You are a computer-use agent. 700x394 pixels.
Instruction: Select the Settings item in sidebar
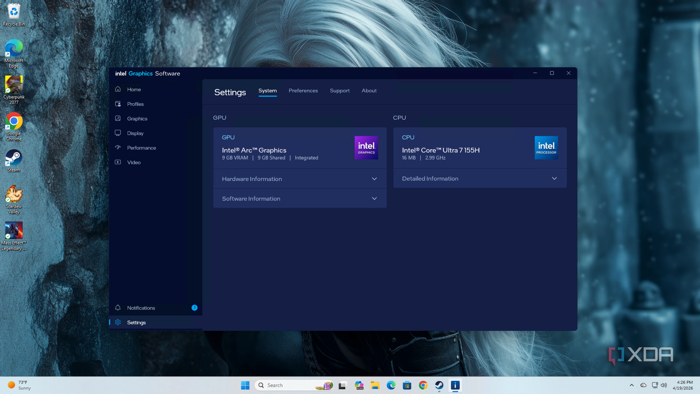136,323
